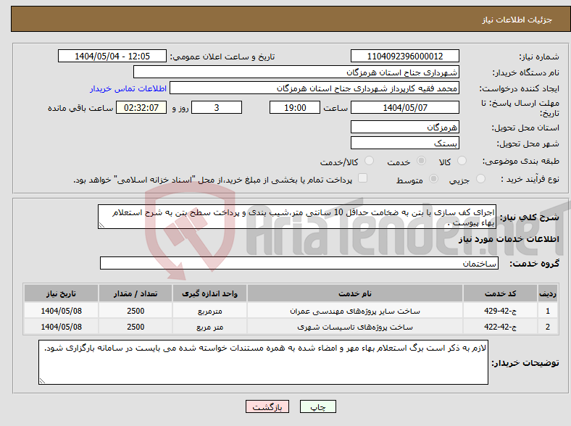571x426 pixels.
Task: Click unit cell متر مربع in row 2
Action: [209, 327]
